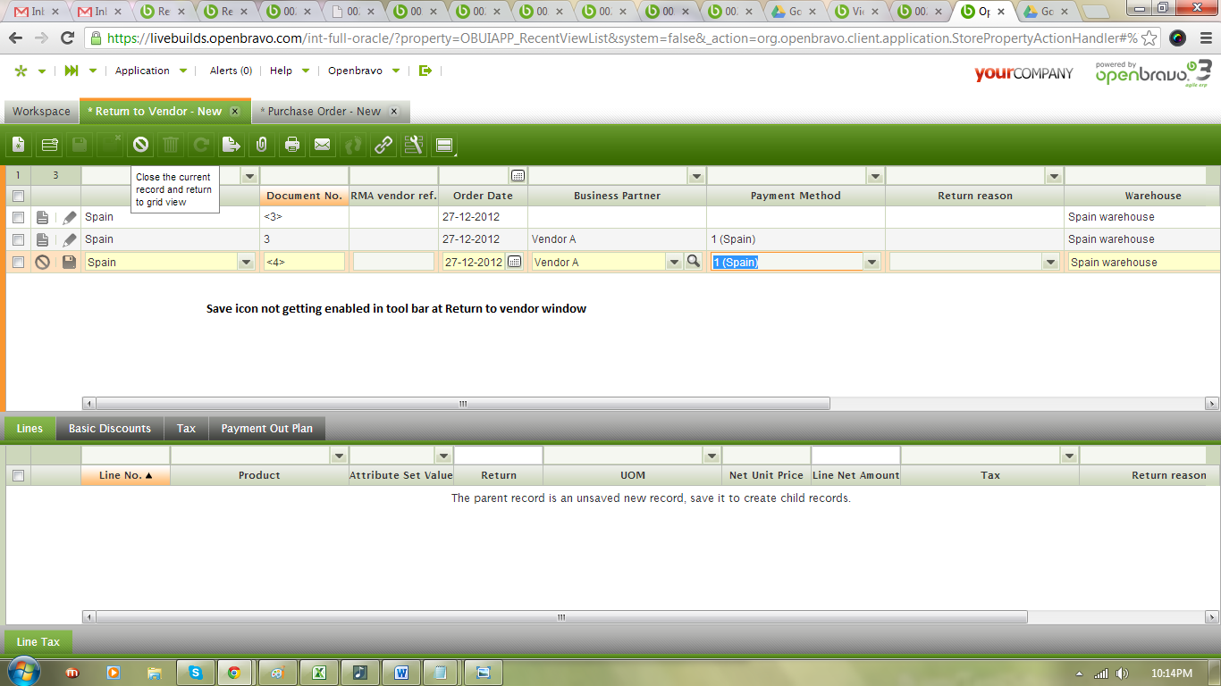Screen dimensions: 1221x686
Task: Open the Help menu
Action: point(289,71)
